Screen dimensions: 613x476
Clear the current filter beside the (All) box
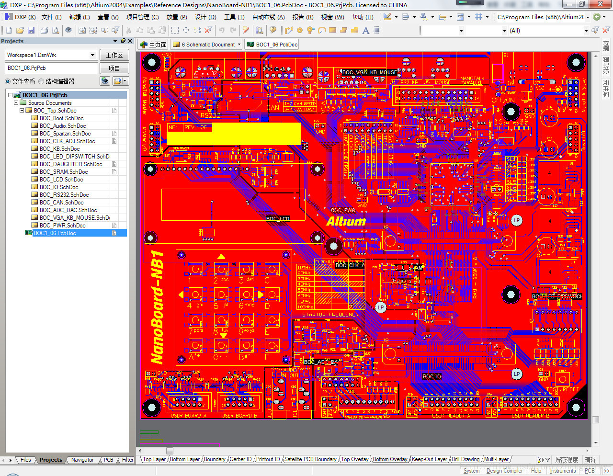(606, 30)
